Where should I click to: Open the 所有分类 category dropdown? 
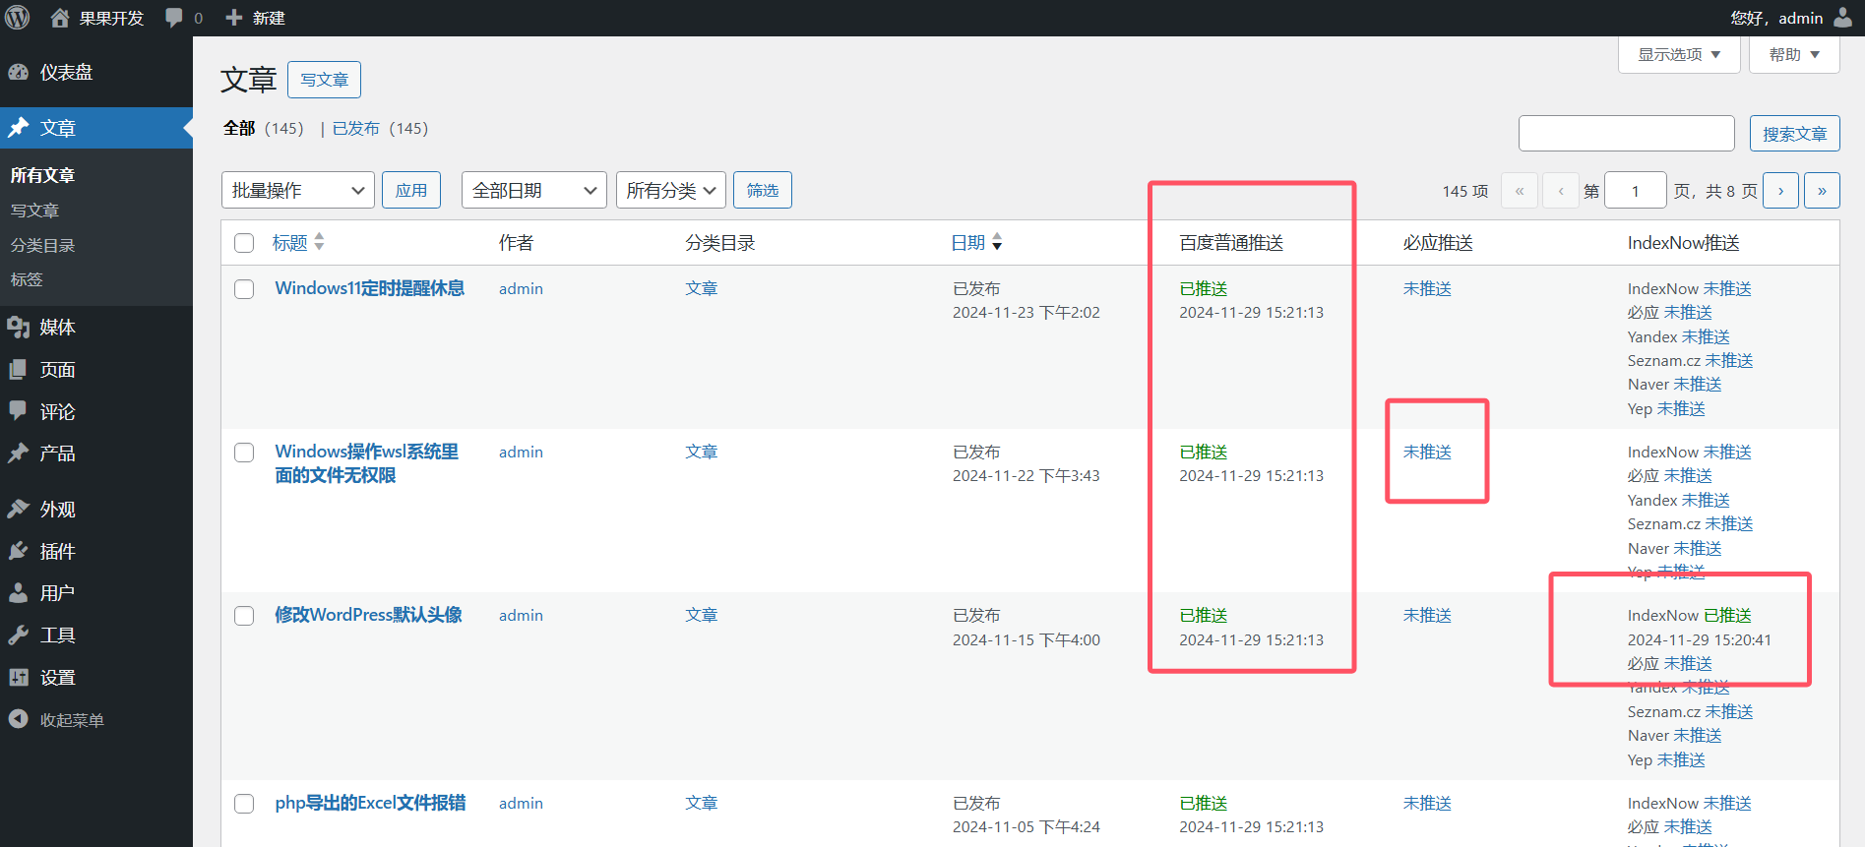(671, 190)
